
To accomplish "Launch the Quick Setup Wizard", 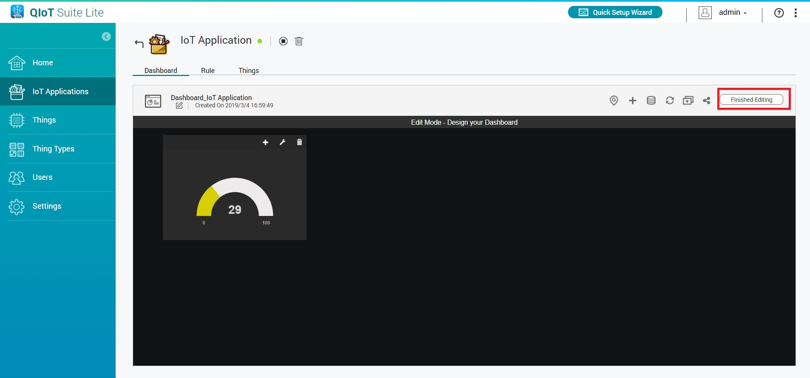I will pyautogui.click(x=615, y=12).
